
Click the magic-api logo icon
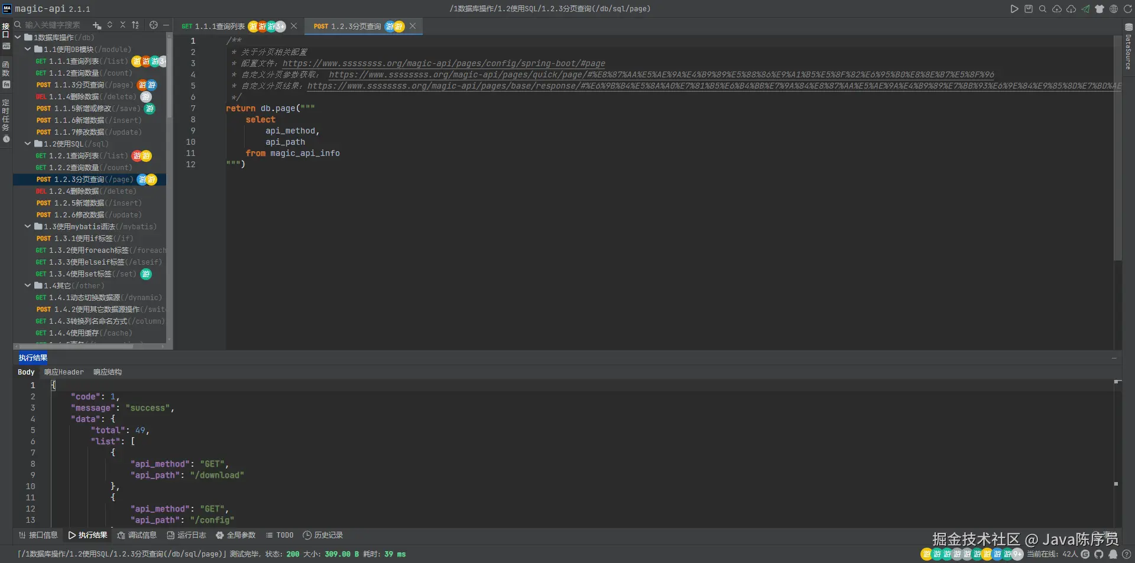click(7, 9)
